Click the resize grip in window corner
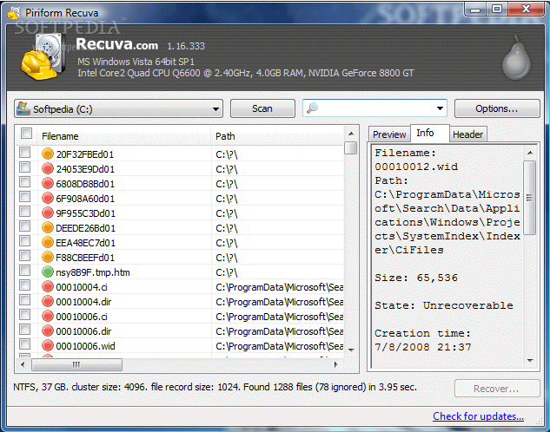 (539, 422)
